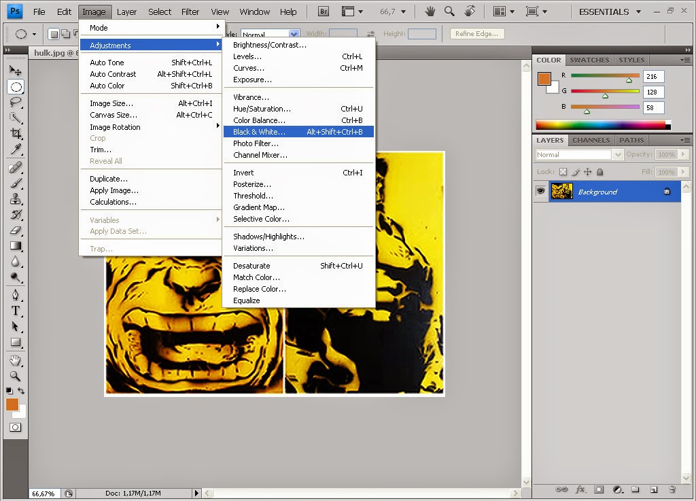696x501 pixels.
Task: Click the Refine Edge button
Action: tap(476, 34)
